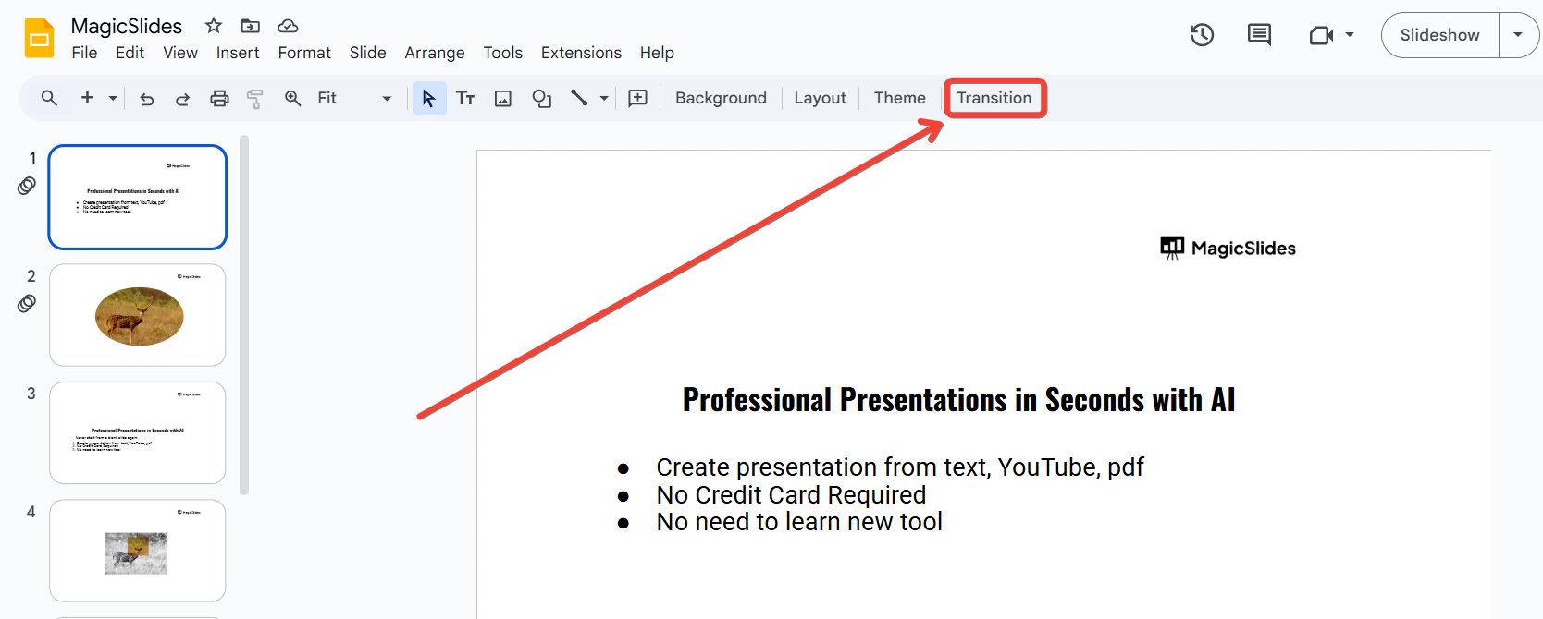
Task: Open the Insert menu
Action: (238, 53)
